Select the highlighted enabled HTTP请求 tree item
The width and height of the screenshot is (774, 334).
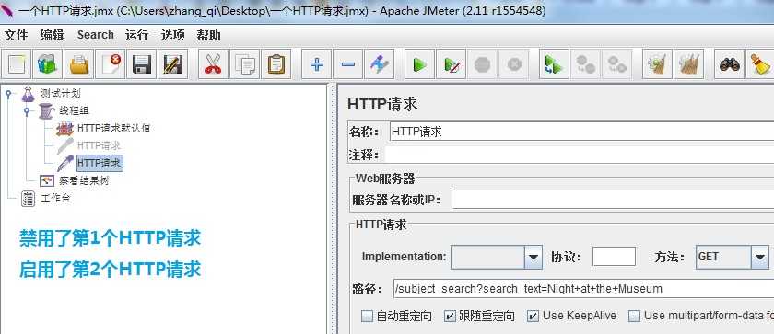click(100, 163)
